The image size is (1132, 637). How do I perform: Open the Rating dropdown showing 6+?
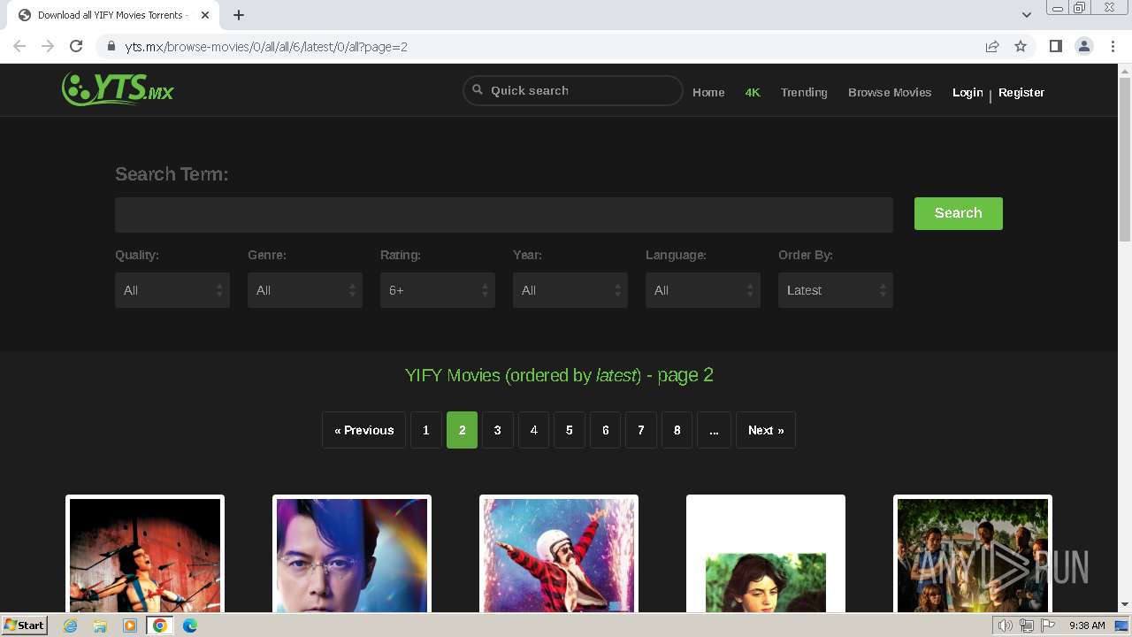coord(438,290)
